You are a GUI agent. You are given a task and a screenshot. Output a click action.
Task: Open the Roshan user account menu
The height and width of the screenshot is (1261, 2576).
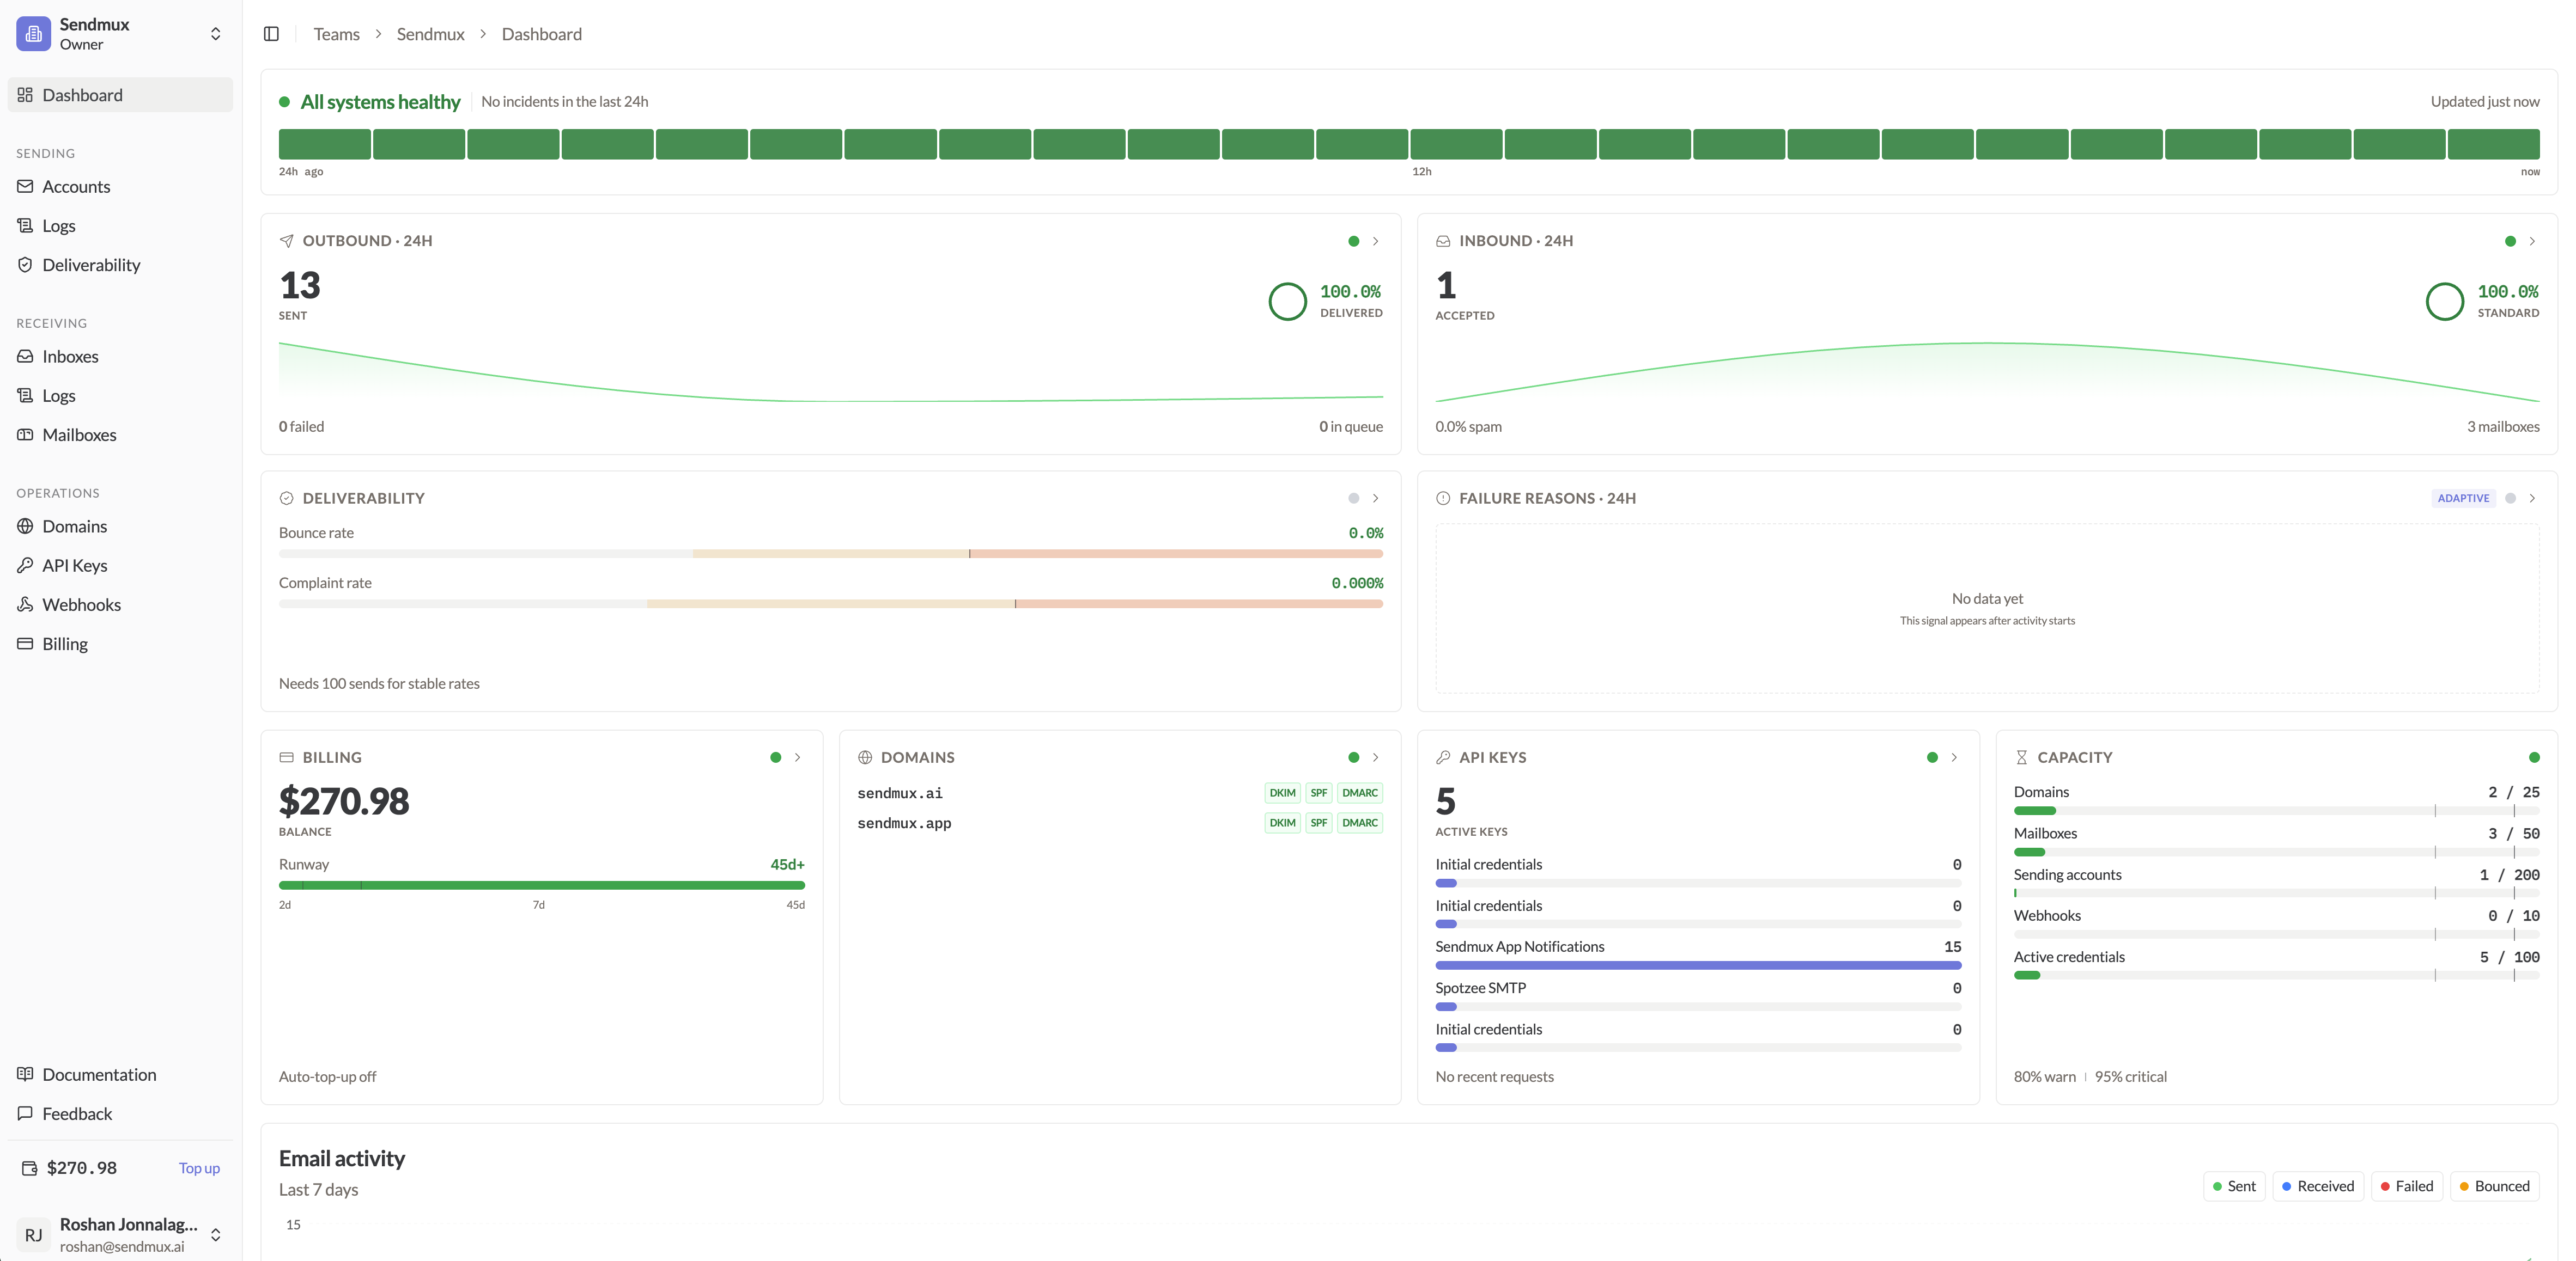coord(120,1235)
